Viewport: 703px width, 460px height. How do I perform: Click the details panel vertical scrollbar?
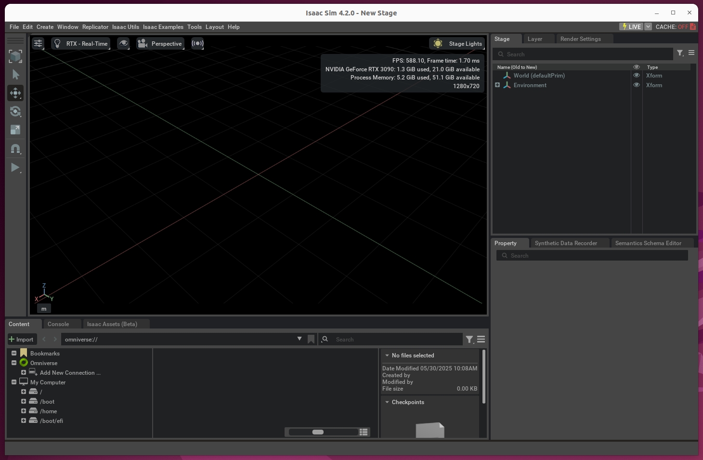point(483,377)
